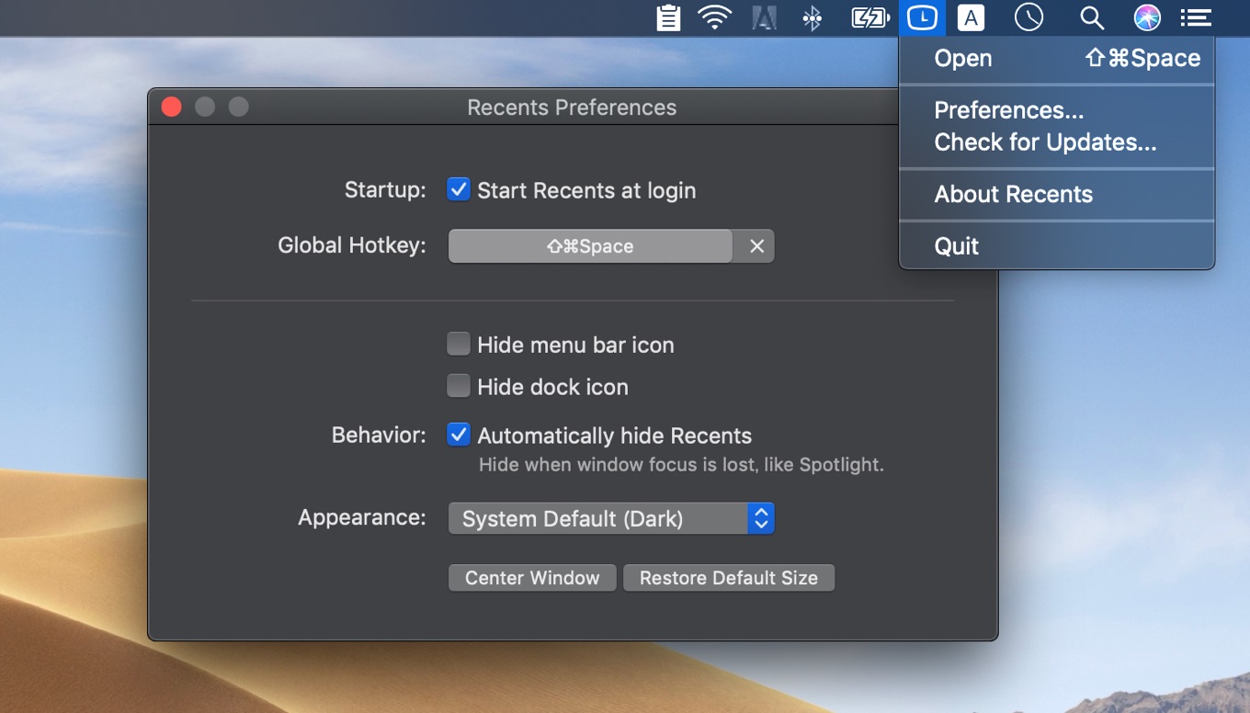
Task: Open the Wi-Fi status menu
Action: coord(714,17)
